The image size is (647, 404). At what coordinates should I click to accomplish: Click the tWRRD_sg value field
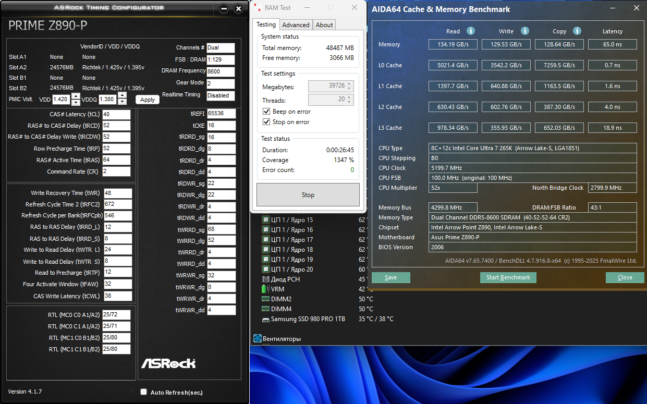pyautogui.click(x=221, y=229)
